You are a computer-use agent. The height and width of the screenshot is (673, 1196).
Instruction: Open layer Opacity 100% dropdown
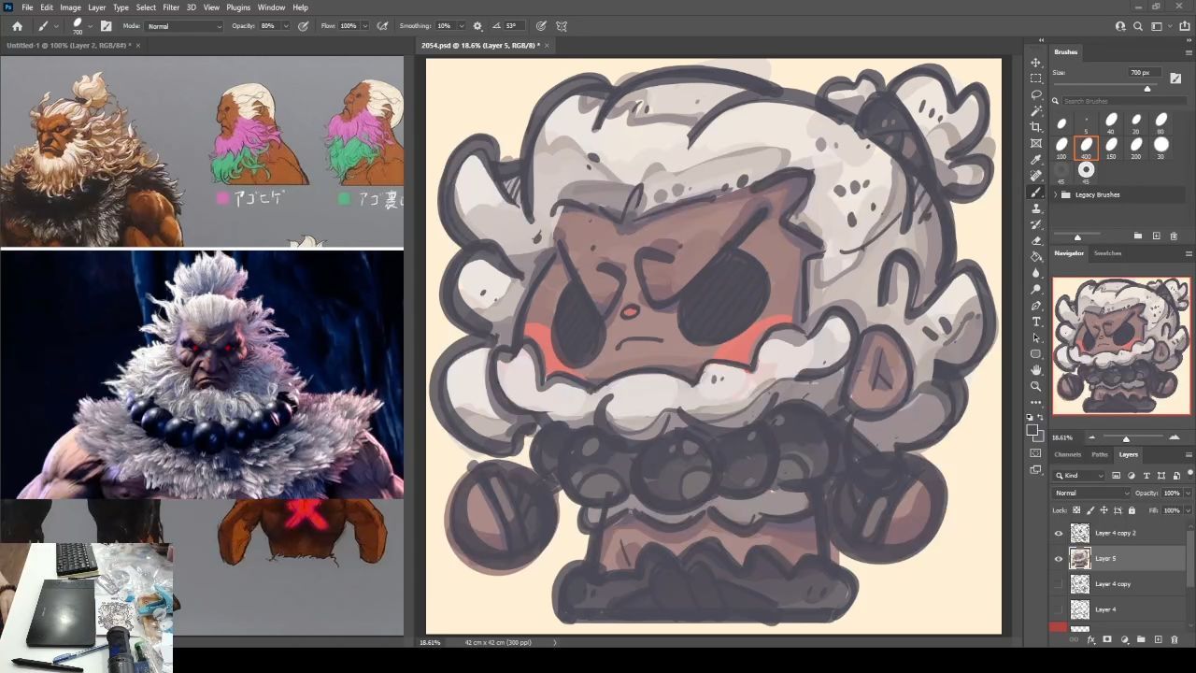pyautogui.click(x=1188, y=493)
